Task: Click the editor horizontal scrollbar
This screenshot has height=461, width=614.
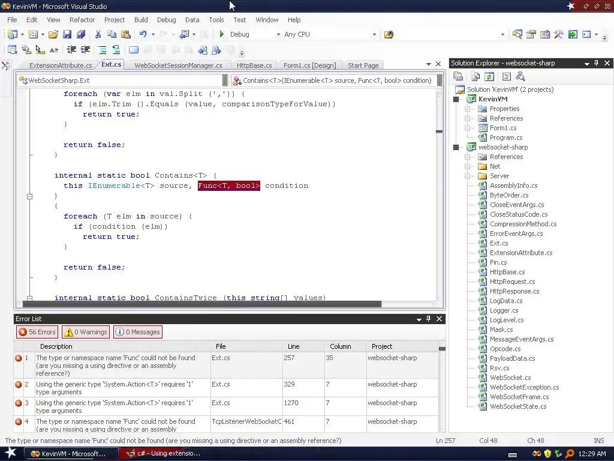Action: tap(202, 304)
